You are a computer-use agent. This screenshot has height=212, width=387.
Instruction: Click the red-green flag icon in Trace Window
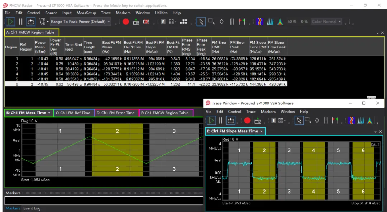(x=335, y=121)
